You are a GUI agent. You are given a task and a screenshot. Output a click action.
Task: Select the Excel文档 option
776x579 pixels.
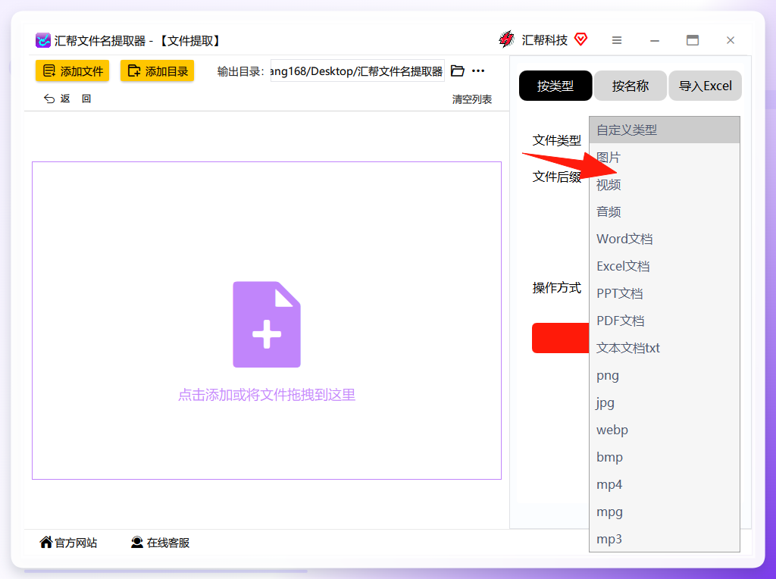point(664,266)
